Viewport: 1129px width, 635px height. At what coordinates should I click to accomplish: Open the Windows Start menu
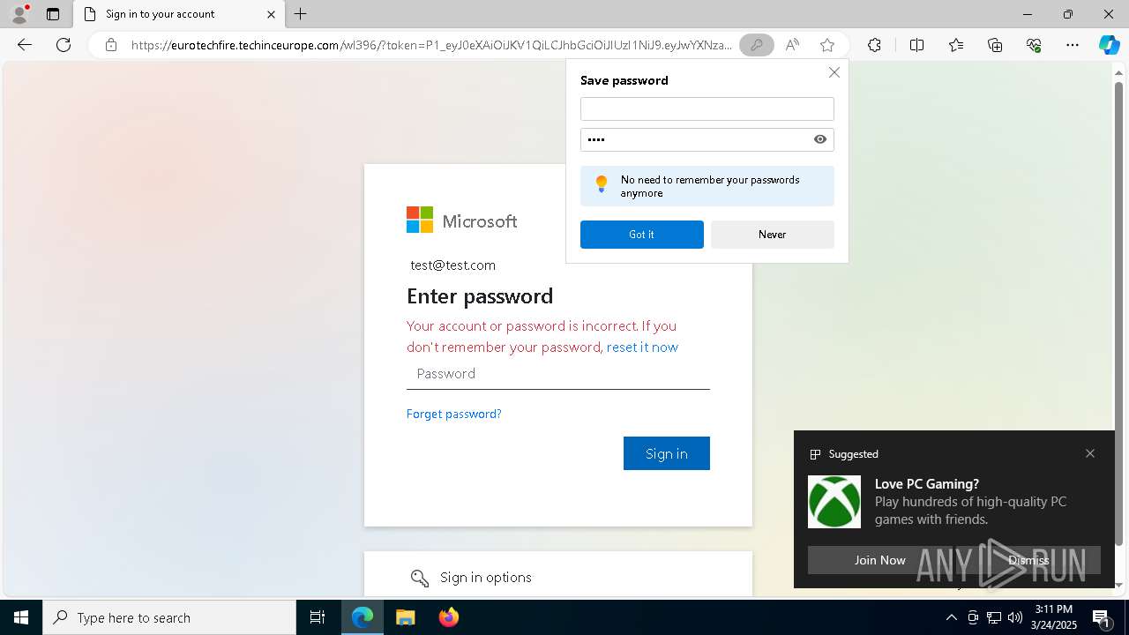pos(21,617)
